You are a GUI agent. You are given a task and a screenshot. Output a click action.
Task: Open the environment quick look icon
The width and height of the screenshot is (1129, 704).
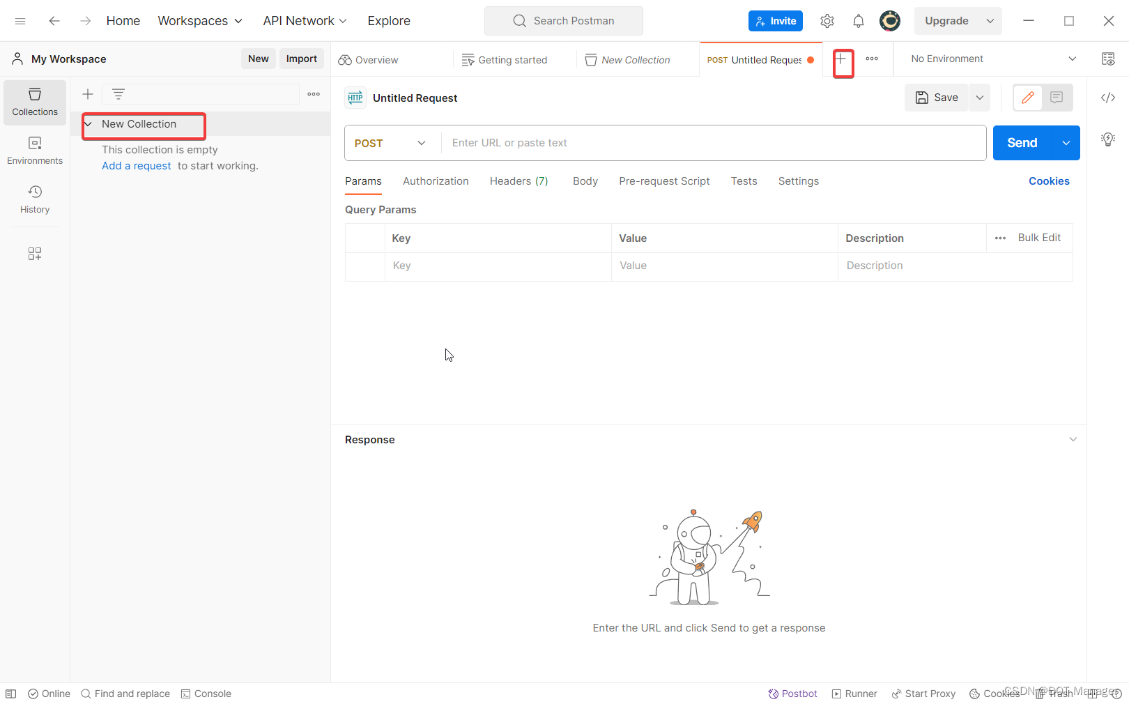(x=1108, y=59)
